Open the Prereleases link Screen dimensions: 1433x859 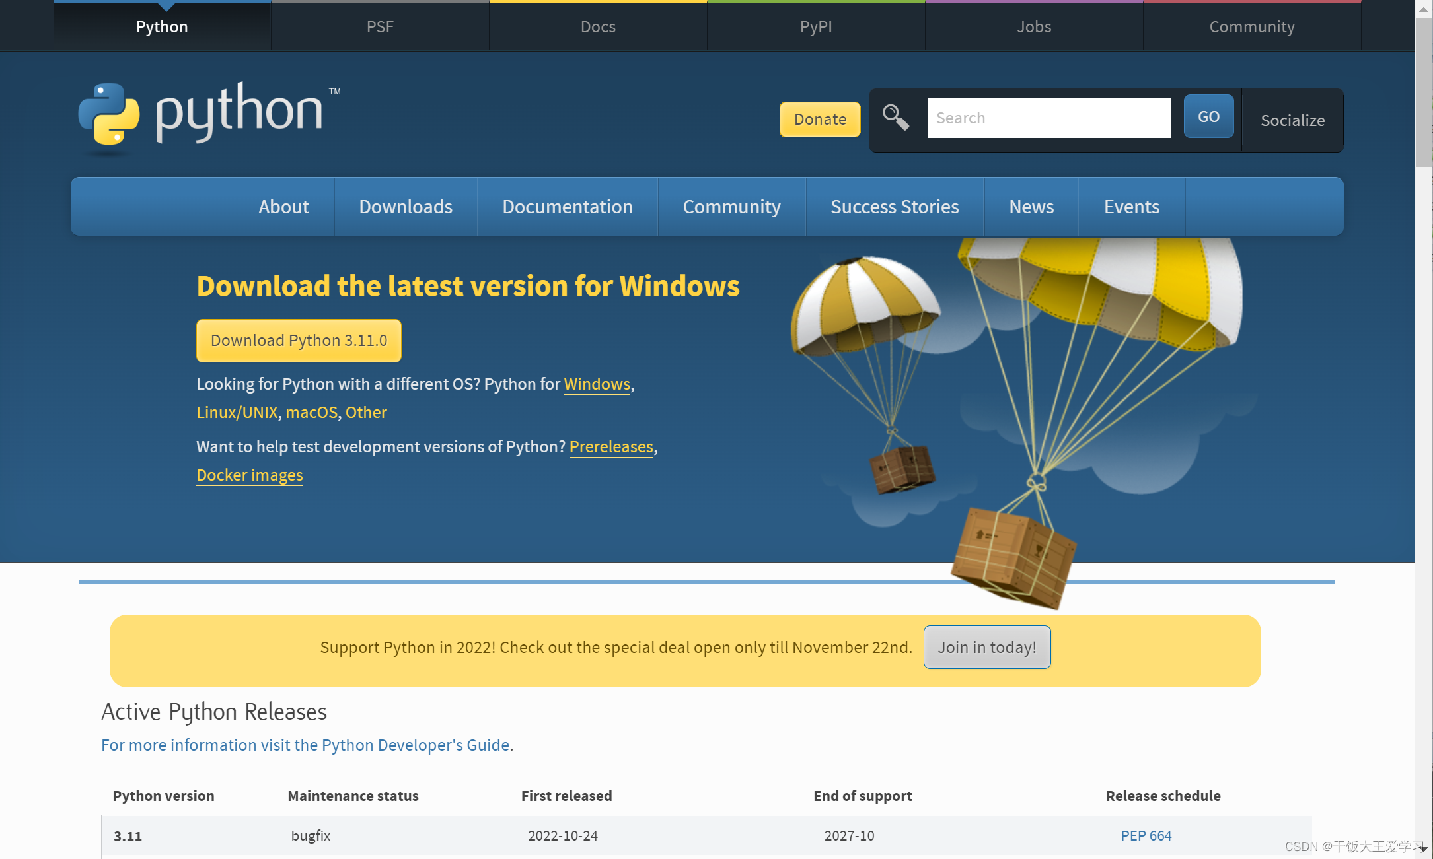pos(611,446)
